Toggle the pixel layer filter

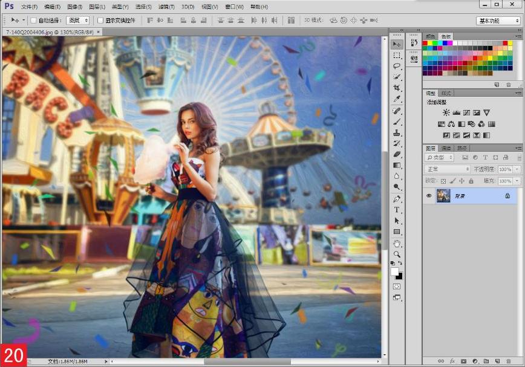(465, 158)
